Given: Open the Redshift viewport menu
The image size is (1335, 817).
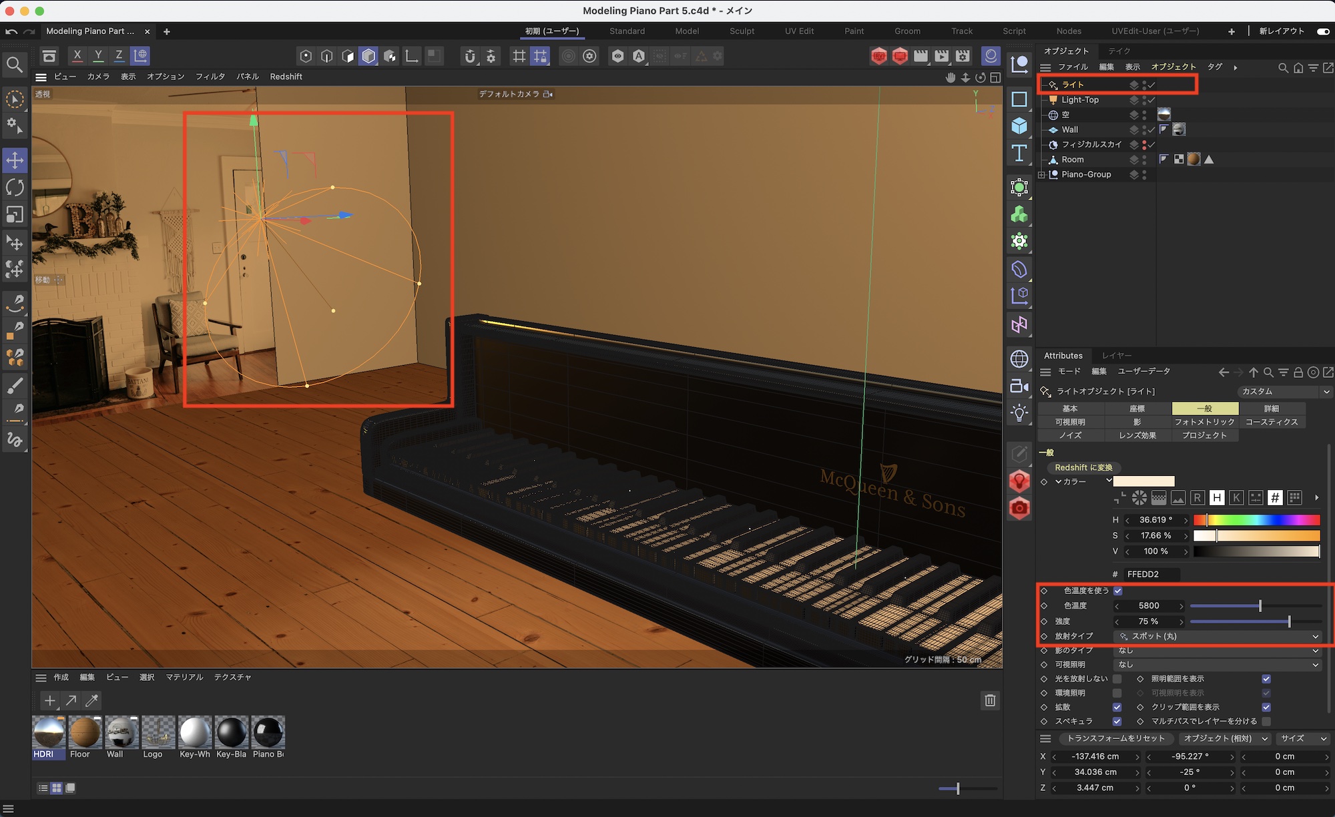Looking at the screenshot, I should (286, 77).
